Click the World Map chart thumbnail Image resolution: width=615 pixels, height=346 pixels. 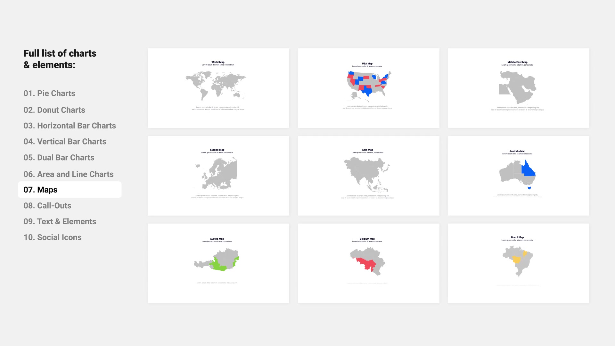pos(218,87)
